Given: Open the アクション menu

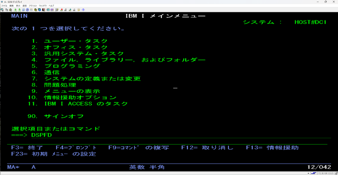Looking at the screenshot, I should point(33,5).
